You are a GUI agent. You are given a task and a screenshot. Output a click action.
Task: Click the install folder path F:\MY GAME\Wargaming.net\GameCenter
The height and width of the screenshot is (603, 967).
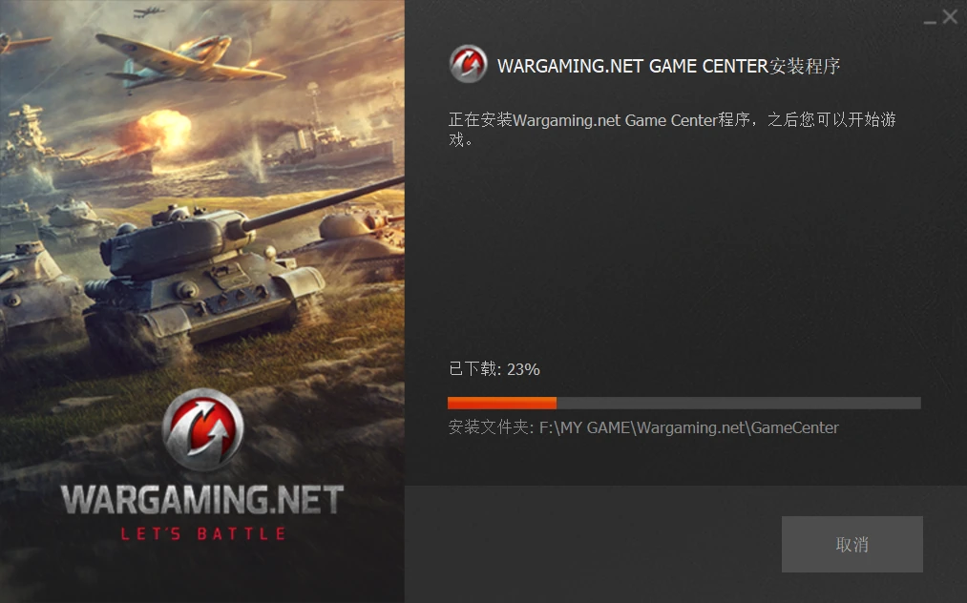pos(689,427)
